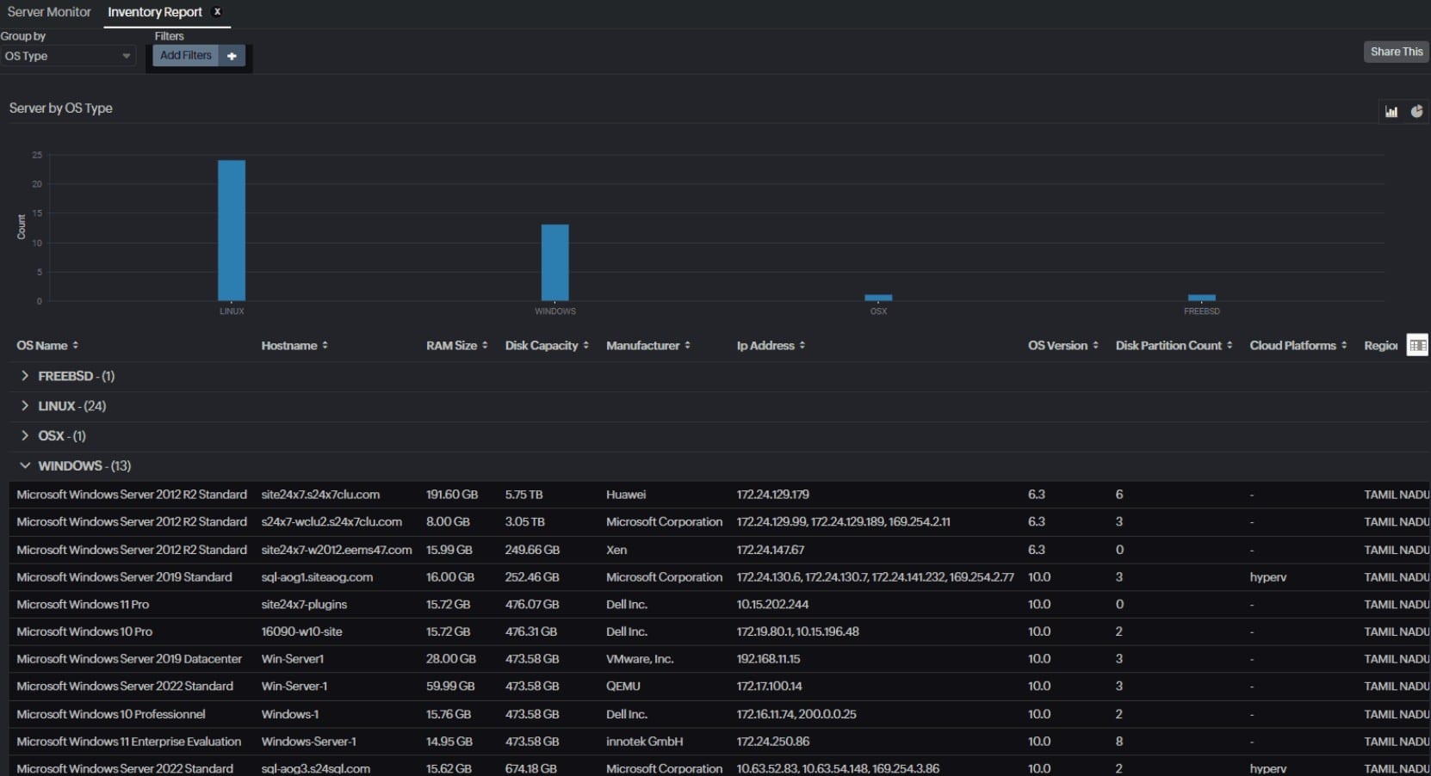Screen dimensions: 1431x776
Task: Sort by RAM Size column
Action: [x=457, y=345]
